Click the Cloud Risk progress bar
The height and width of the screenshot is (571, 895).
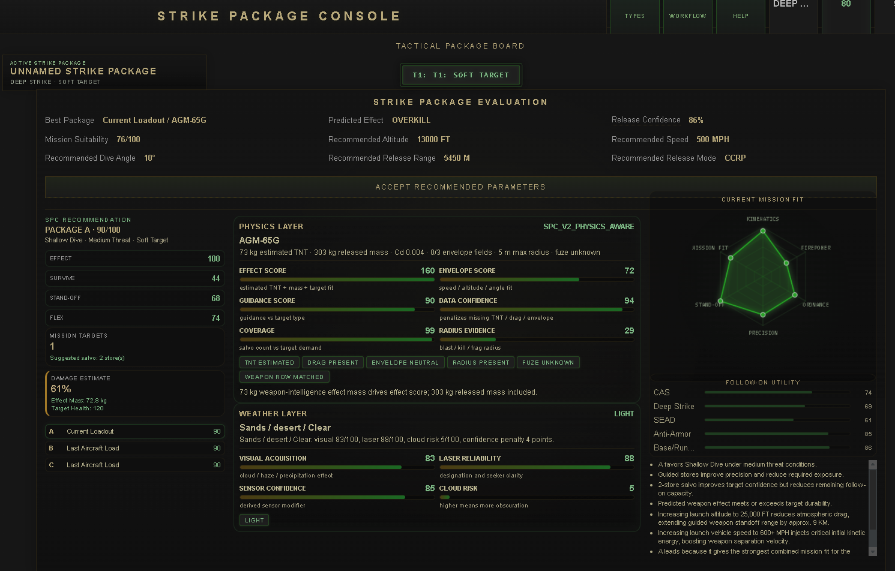tap(537, 497)
